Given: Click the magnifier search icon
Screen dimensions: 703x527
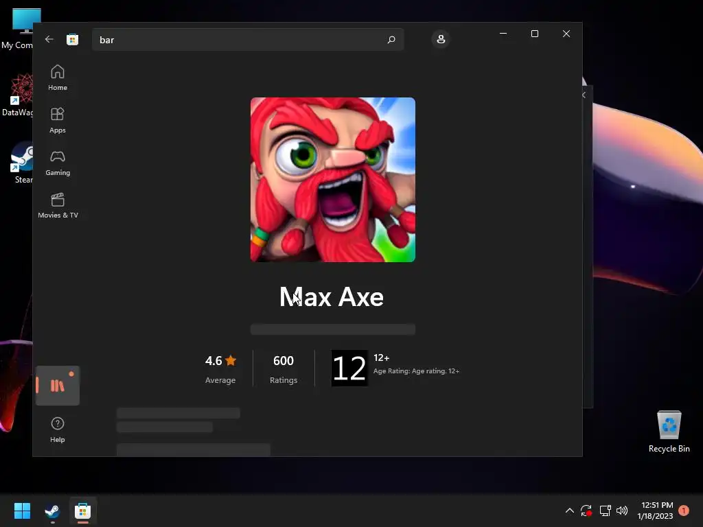Looking at the screenshot, I should 391,39.
